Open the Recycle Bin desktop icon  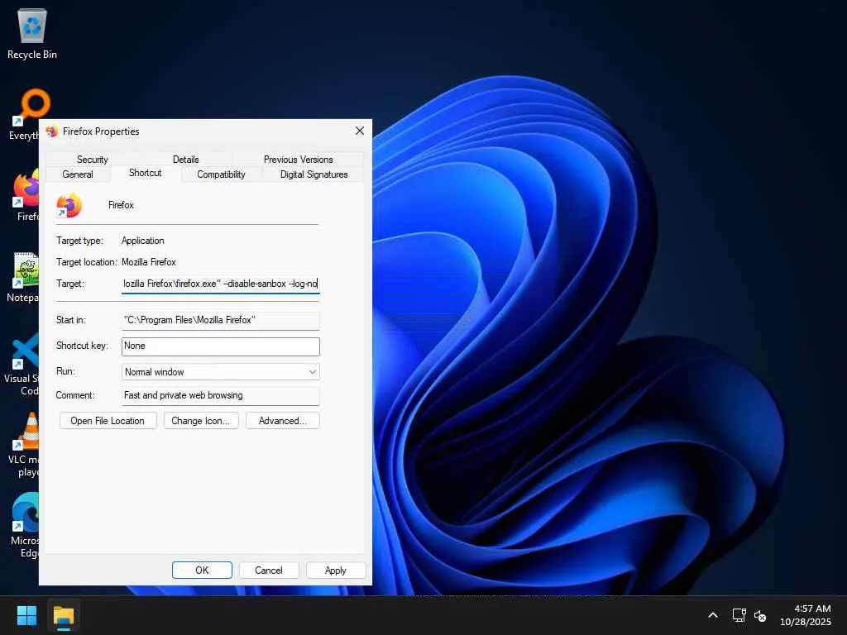32,33
